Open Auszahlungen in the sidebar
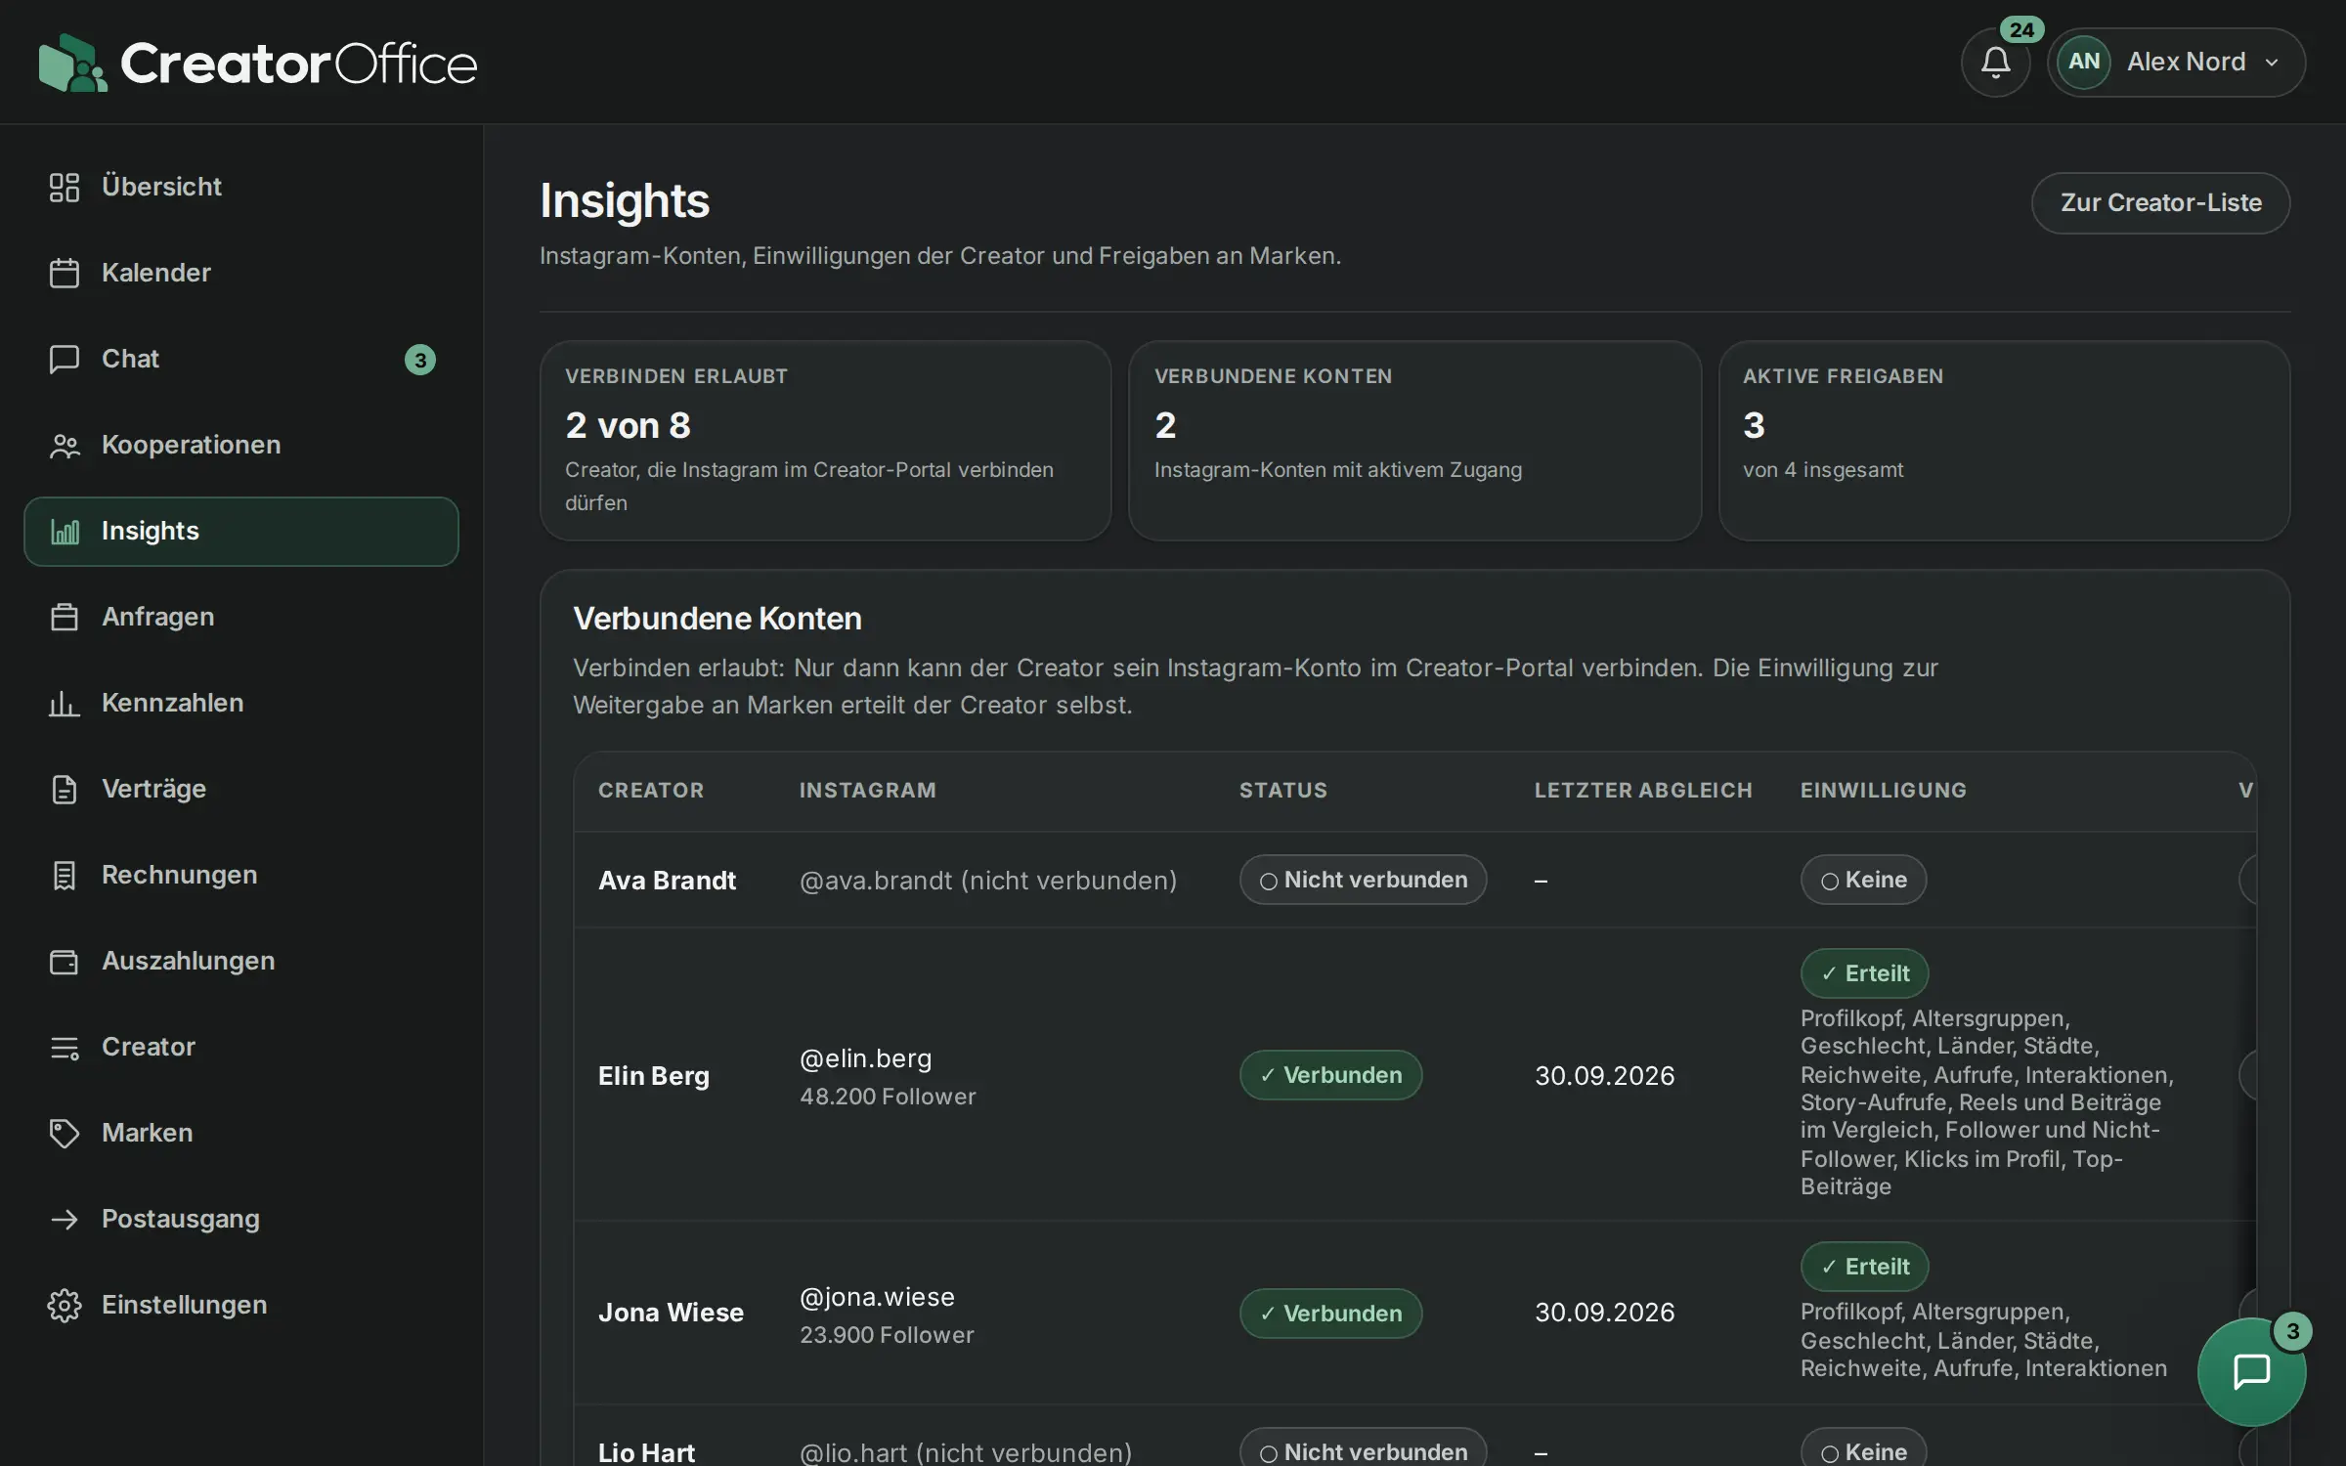The width and height of the screenshot is (2346, 1466). (x=241, y=961)
